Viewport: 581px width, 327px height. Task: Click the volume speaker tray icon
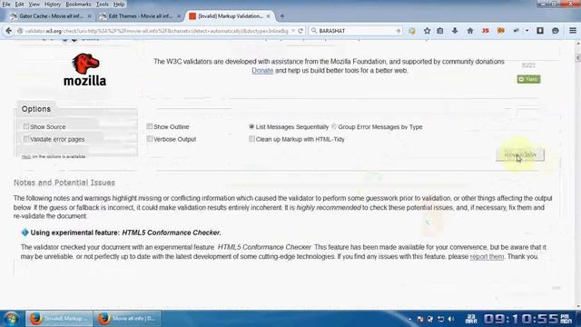451,319
